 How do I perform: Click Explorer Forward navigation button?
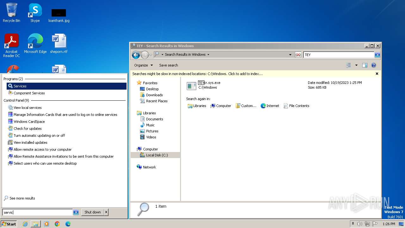(145, 55)
